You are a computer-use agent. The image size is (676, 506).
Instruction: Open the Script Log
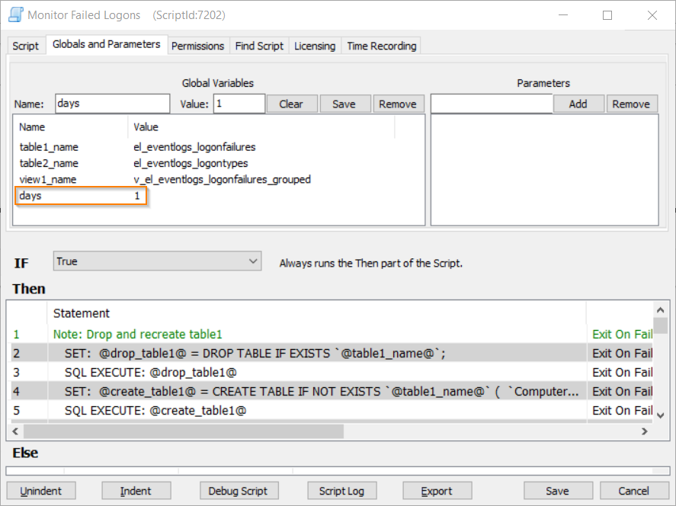pos(341,491)
